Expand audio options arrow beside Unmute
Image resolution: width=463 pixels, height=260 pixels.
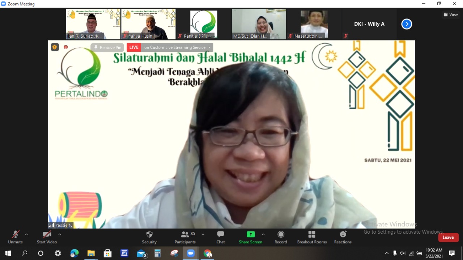click(x=26, y=234)
